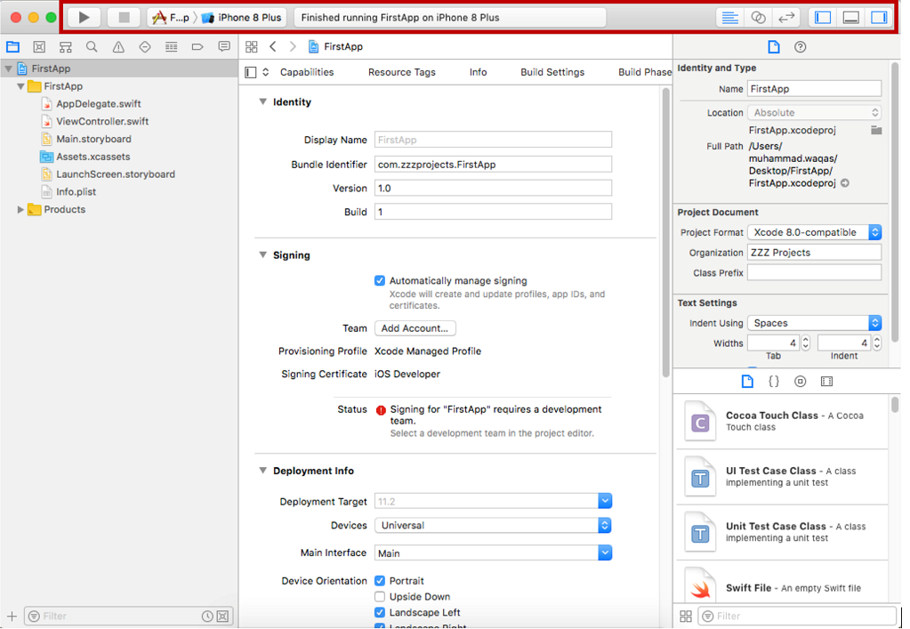Screen dimensions: 910x629
Task: Stop the running app
Action: pos(124,18)
